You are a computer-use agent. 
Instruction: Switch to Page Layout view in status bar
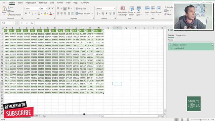pyautogui.click(x=182, y=120)
